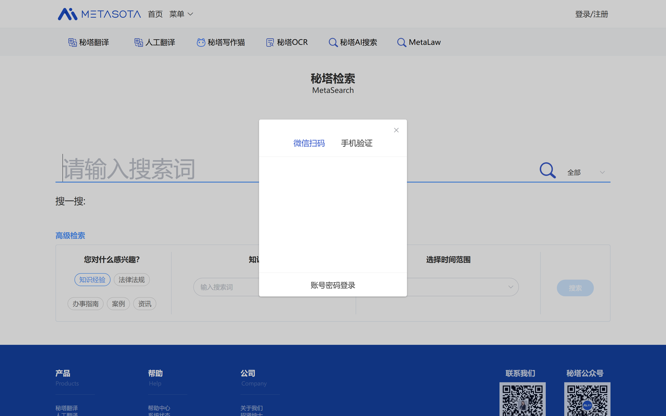This screenshot has height=416, width=666.
Task: Click the 公司 footer heading
Action: click(248, 373)
